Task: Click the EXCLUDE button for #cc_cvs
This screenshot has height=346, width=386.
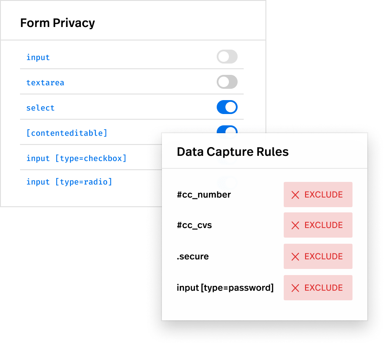Action: 318,225
